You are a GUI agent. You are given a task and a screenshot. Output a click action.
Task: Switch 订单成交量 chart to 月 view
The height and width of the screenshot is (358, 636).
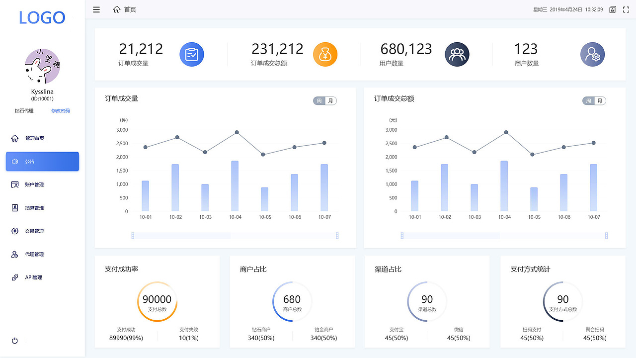coord(330,101)
